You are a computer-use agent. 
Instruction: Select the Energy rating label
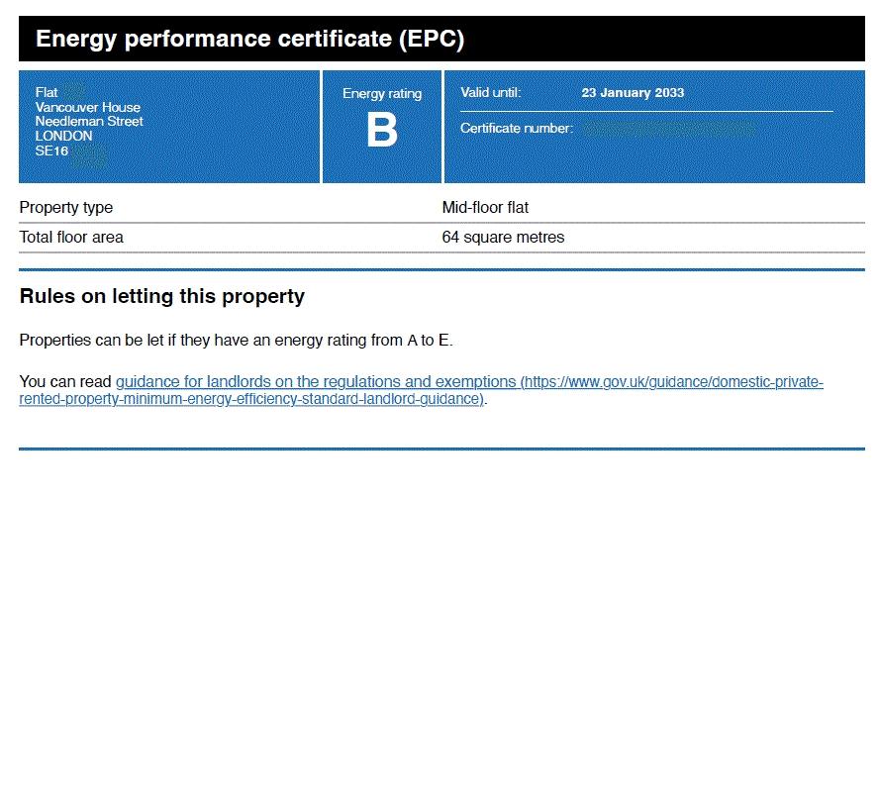(381, 93)
